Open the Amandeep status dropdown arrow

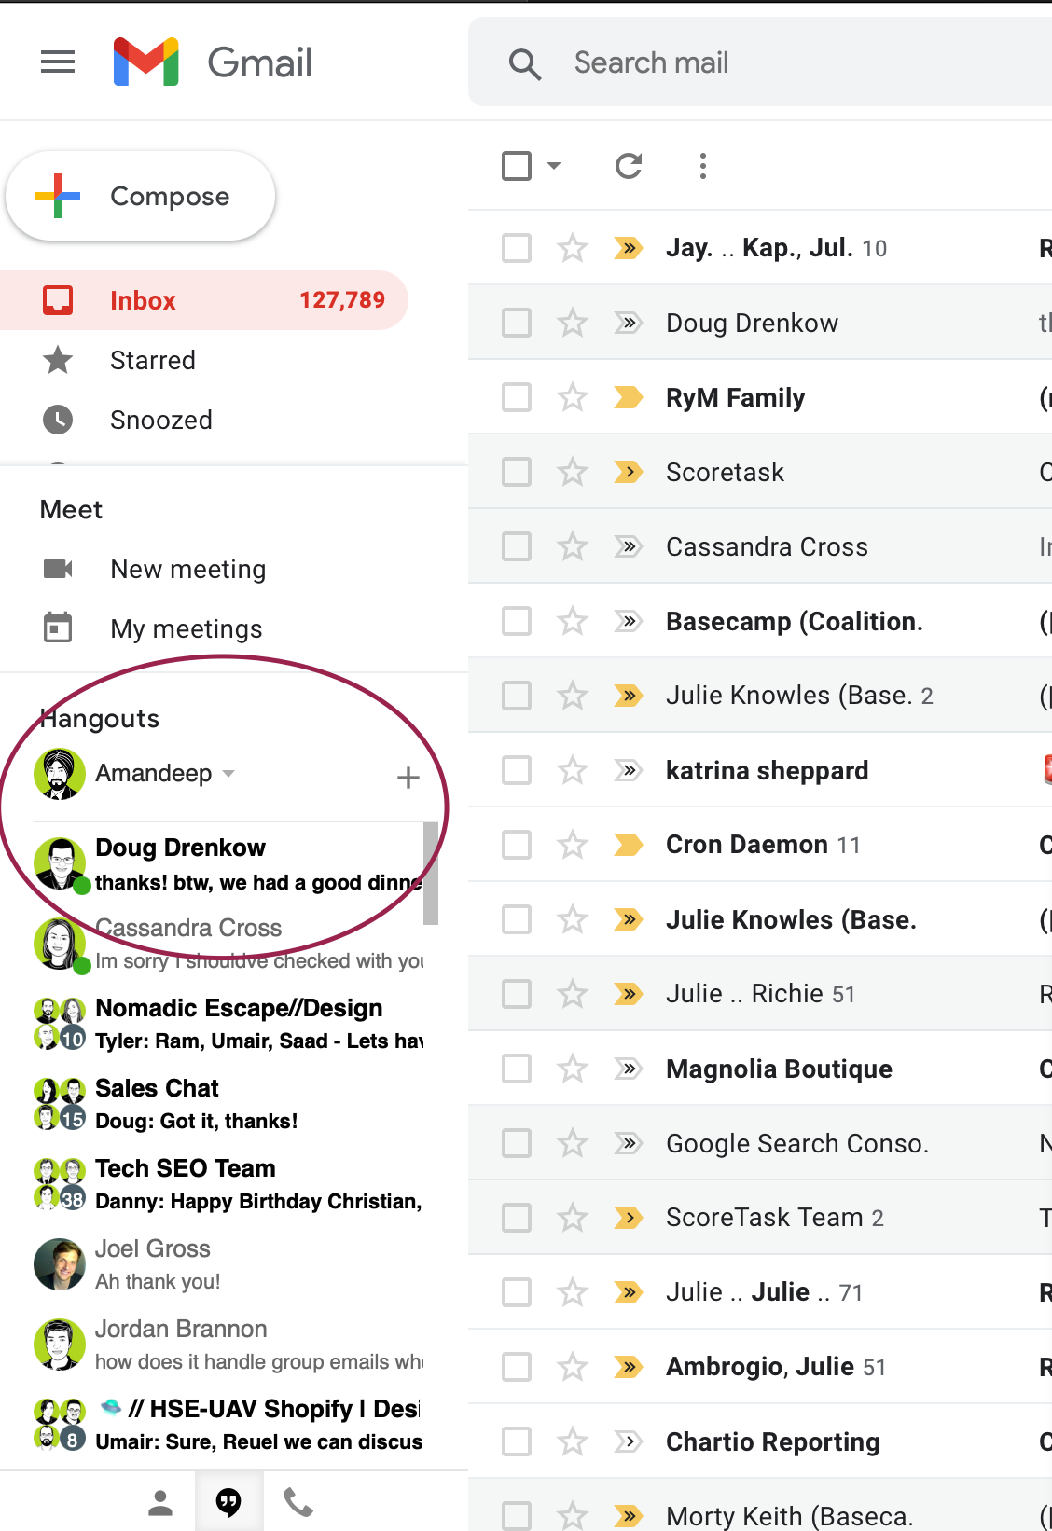pyautogui.click(x=229, y=773)
